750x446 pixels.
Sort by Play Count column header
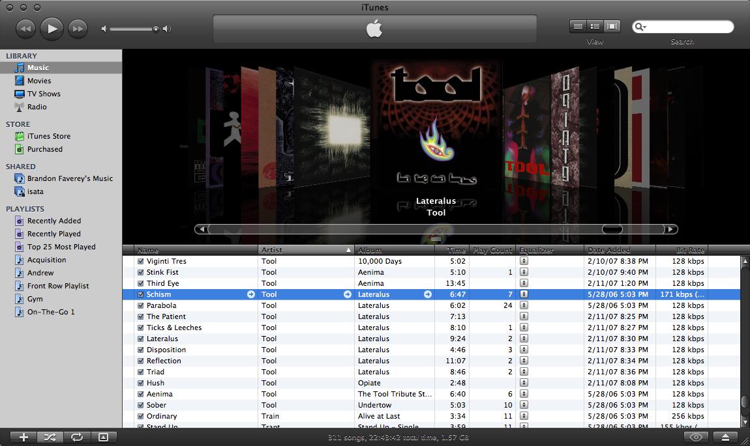point(492,250)
